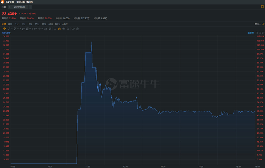
Task: Select the 多日 multi-day tab
Action: [x=10, y=24]
